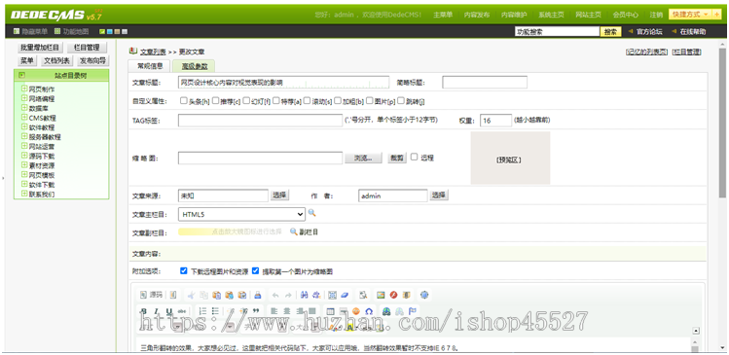Screen dimensions: 729x355
Task: Check the 头条[h] attribute box
Action: [184, 100]
